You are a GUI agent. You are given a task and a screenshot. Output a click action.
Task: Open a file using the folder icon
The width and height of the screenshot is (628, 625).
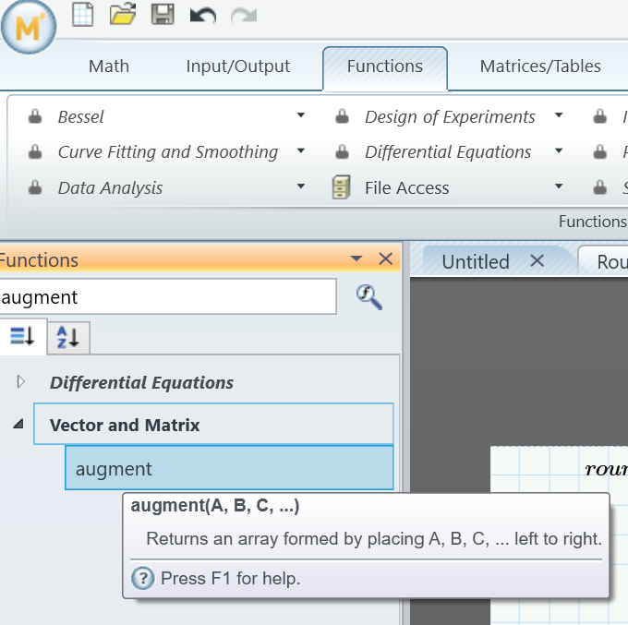click(122, 15)
